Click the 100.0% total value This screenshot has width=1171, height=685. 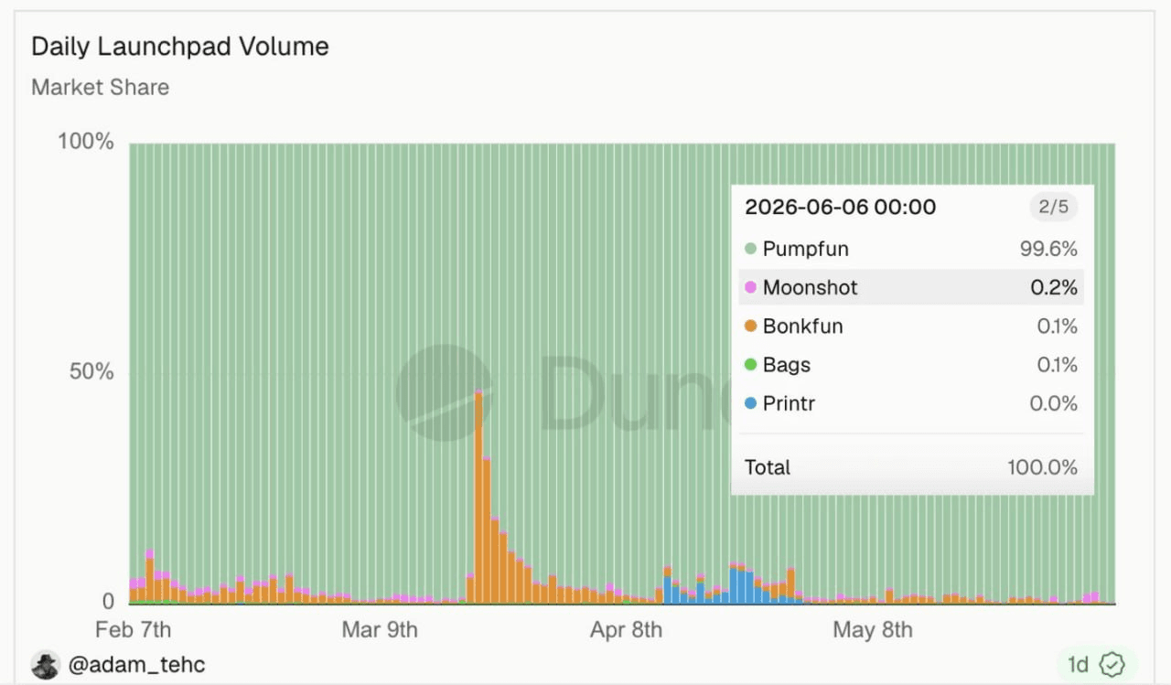1043,467
